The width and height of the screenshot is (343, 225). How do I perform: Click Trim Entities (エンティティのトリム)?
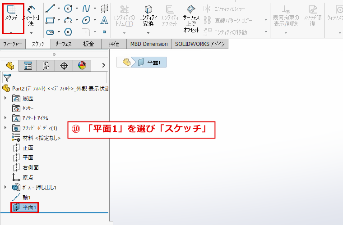(124, 16)
